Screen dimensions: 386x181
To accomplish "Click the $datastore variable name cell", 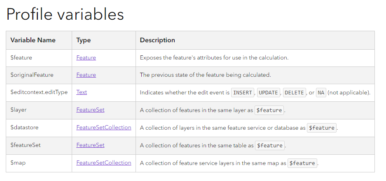I will click(24, 128).
